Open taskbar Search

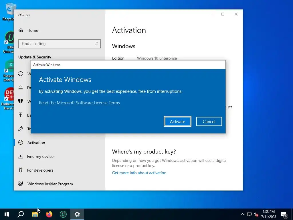21,214
